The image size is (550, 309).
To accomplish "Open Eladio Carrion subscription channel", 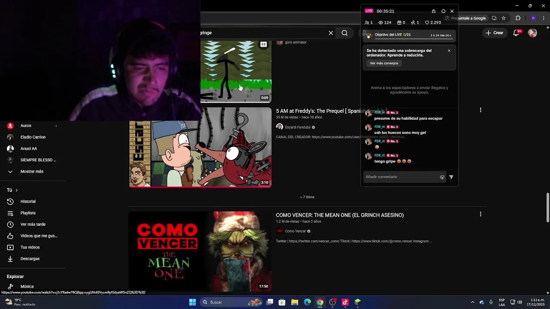I will (33, 137).
